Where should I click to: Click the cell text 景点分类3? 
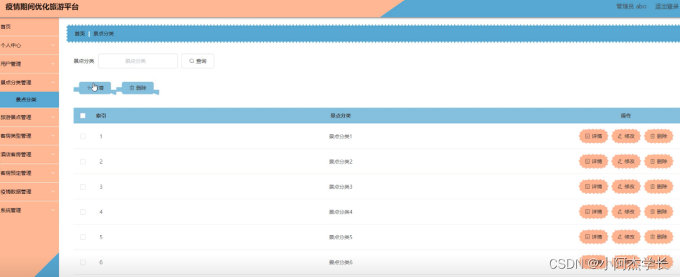coord(341,187)
